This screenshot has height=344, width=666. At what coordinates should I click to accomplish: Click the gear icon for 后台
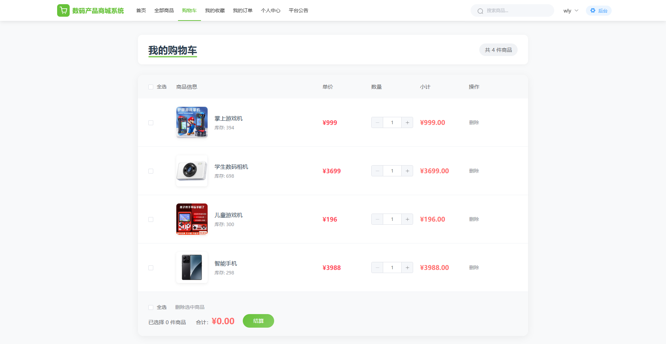(x=593, y=10)
